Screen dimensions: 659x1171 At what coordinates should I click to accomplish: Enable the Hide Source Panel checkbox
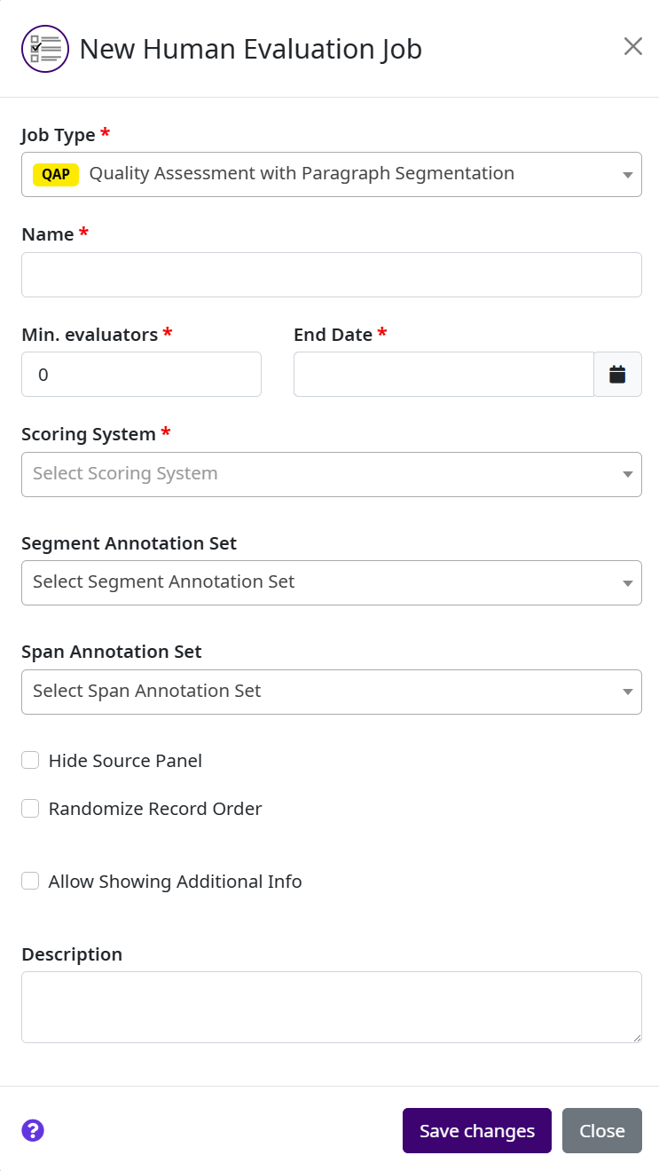[x=31, y=761]
